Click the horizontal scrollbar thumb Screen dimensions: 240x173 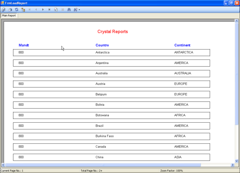click(103, 165)
